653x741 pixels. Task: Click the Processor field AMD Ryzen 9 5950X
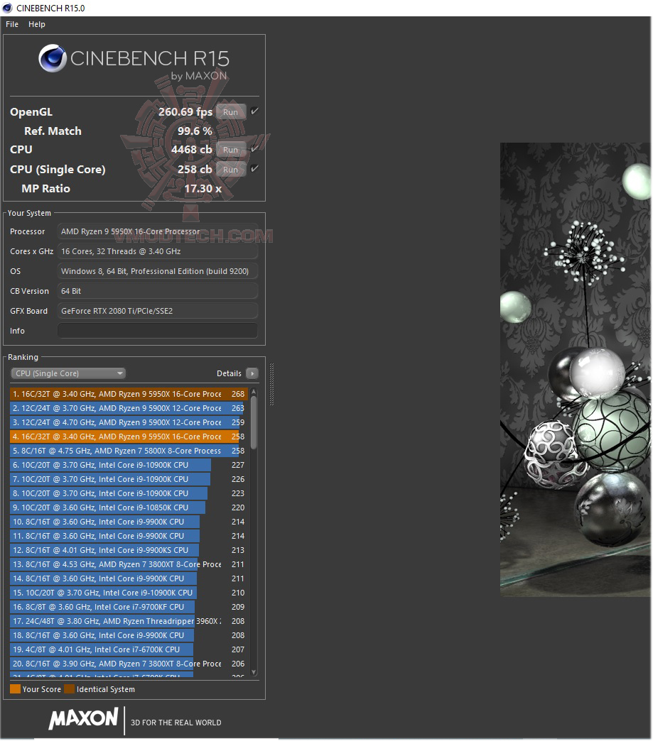(x=158, y=231)
